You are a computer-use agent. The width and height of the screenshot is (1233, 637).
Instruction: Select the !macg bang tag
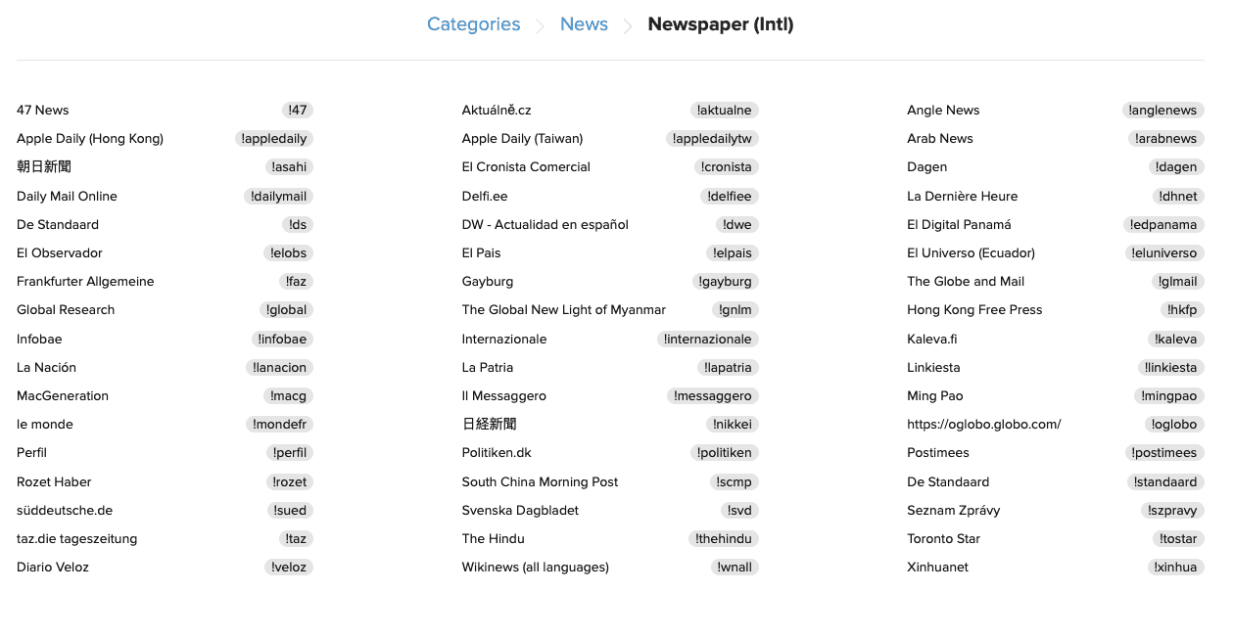(x=289, y=396)
